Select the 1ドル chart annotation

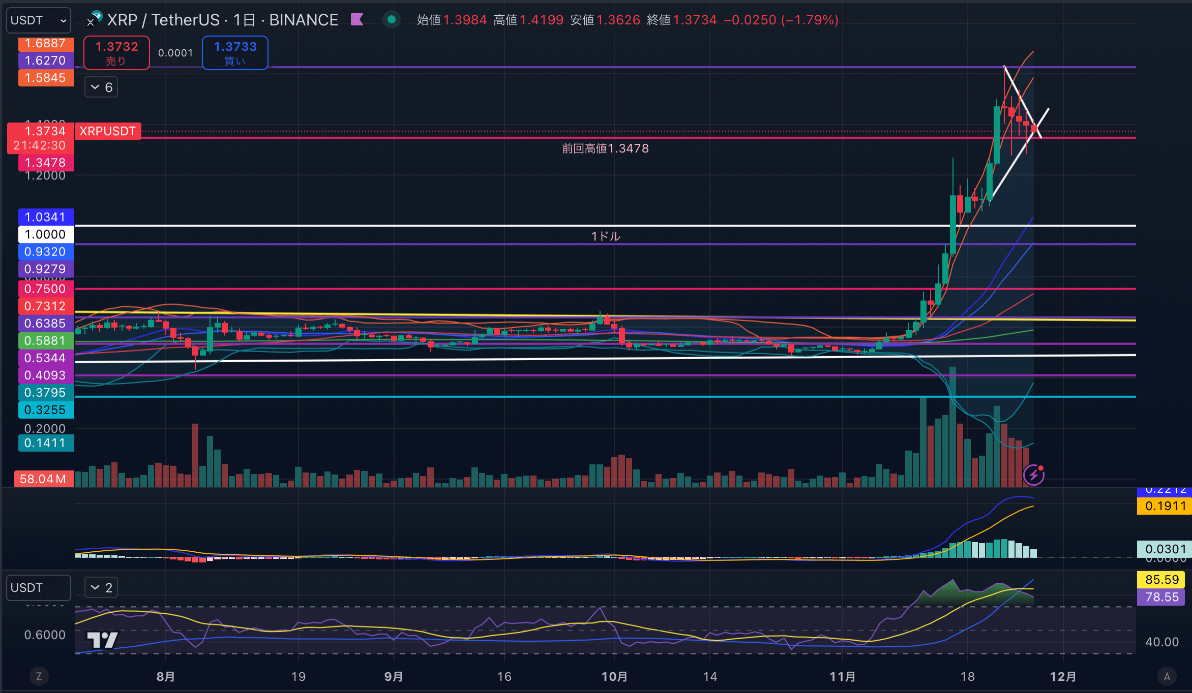tap(605, 236)
